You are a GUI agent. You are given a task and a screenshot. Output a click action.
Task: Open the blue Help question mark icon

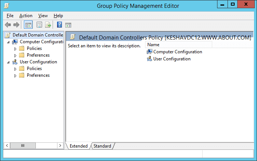click(x=59, y=25)
